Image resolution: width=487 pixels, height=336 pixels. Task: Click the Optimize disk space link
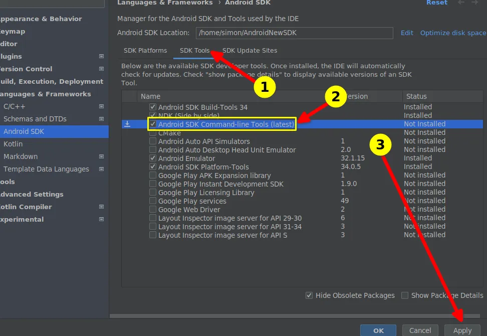tap(453, 33)
